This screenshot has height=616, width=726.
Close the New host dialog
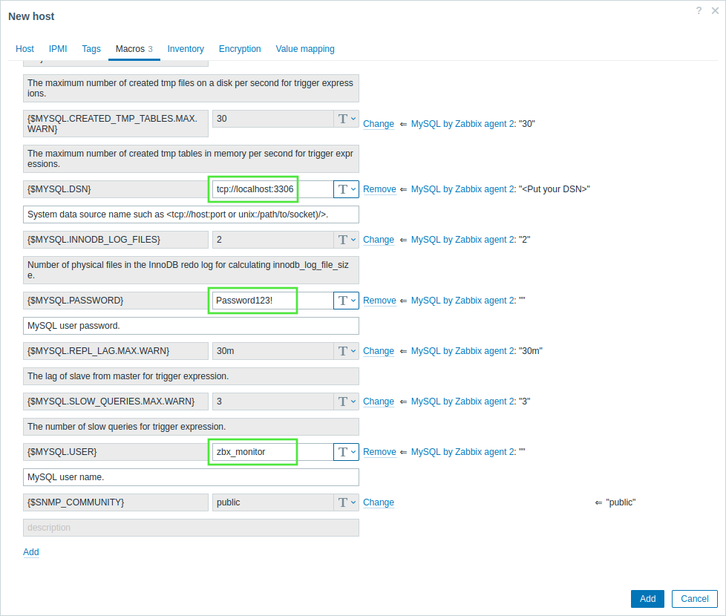pos(715,10)
